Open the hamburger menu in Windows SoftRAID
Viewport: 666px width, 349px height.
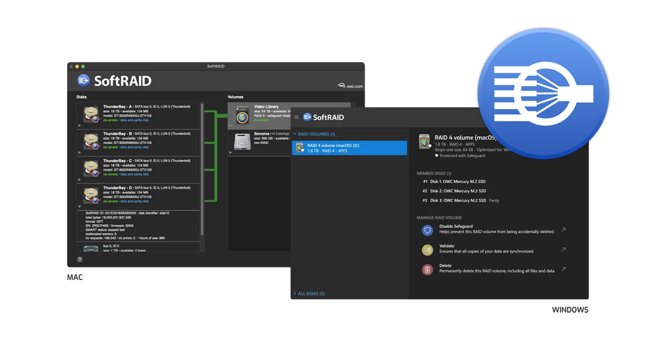(296, 117)
